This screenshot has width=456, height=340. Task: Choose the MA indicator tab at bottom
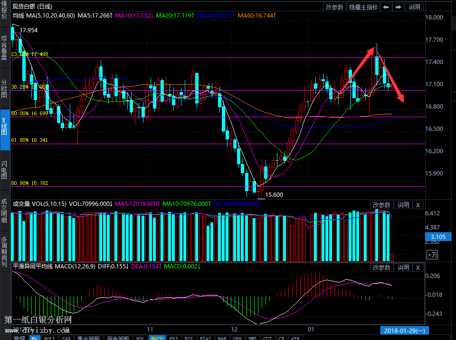click(x=34, y=338)
